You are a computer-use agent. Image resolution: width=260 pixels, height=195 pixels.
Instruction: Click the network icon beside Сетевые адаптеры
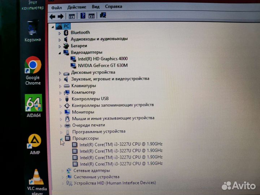click(69, 170)
